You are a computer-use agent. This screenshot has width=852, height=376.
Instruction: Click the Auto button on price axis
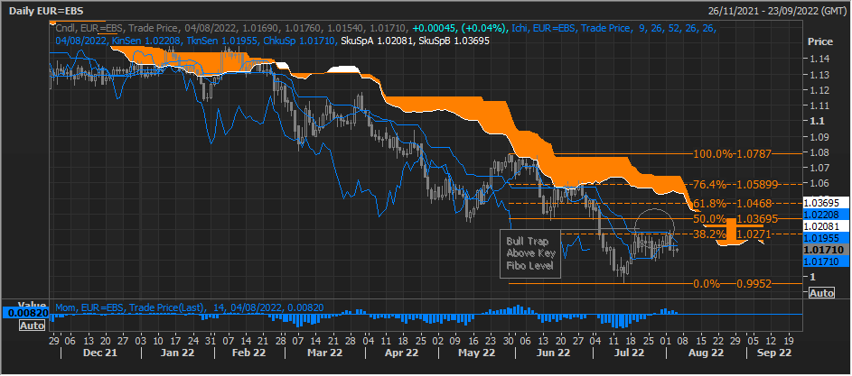tap(821, 293)
